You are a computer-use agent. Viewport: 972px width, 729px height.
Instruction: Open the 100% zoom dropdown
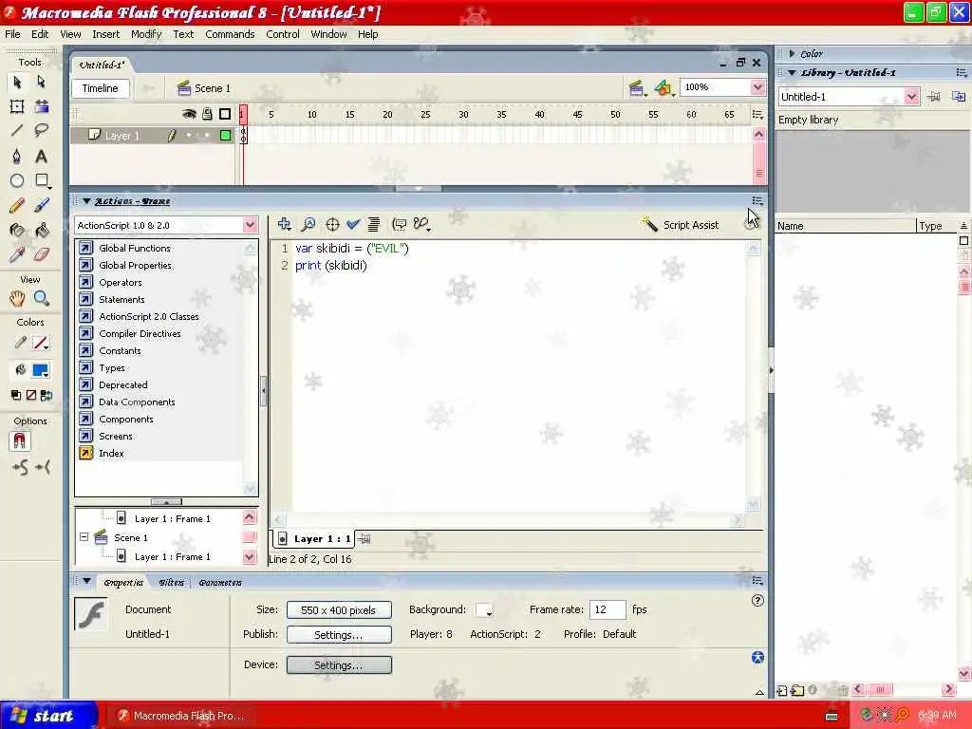[x=757, y=87]
